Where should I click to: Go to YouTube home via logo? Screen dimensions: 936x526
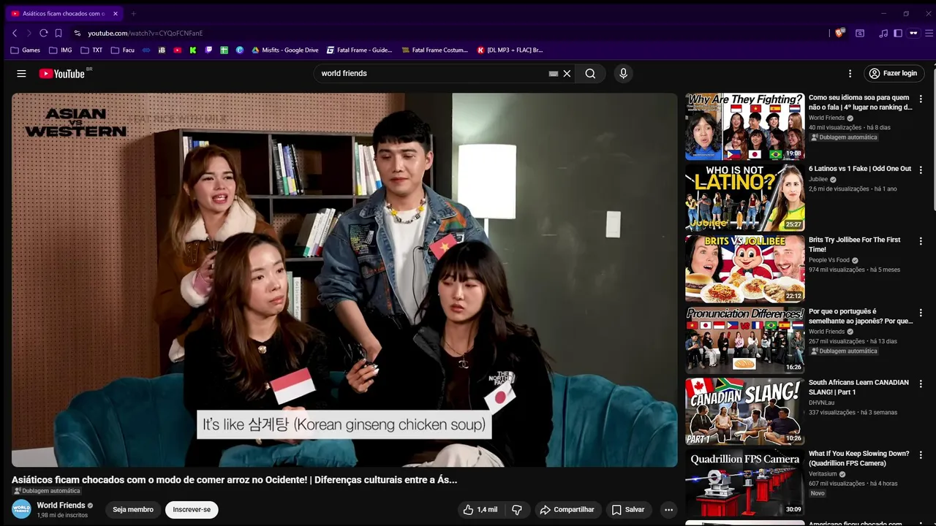click(x=62, y=73)
